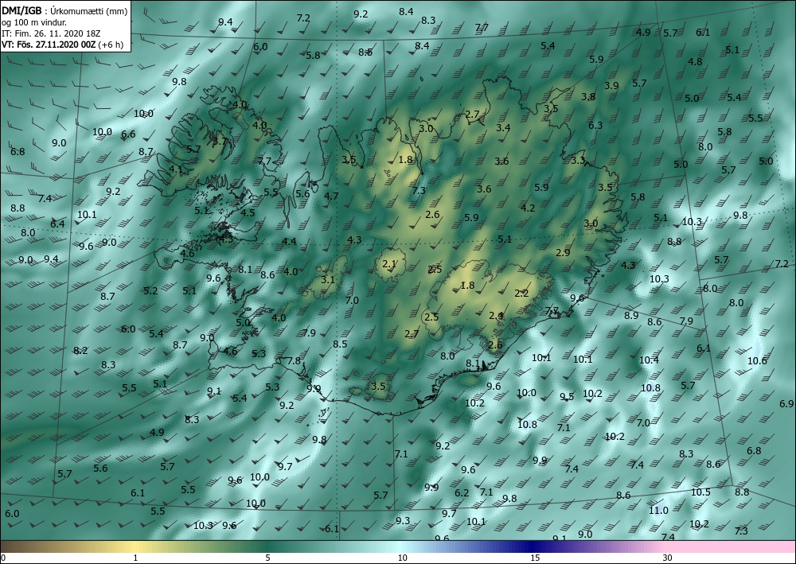Click the 10.5 precipitation value
The width and height of the screenshot is (796, 564).
point(700,492)
